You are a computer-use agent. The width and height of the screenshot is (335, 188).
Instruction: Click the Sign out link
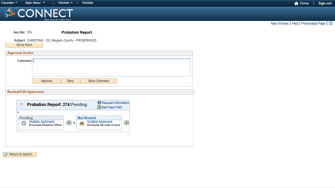coord(325,3)
